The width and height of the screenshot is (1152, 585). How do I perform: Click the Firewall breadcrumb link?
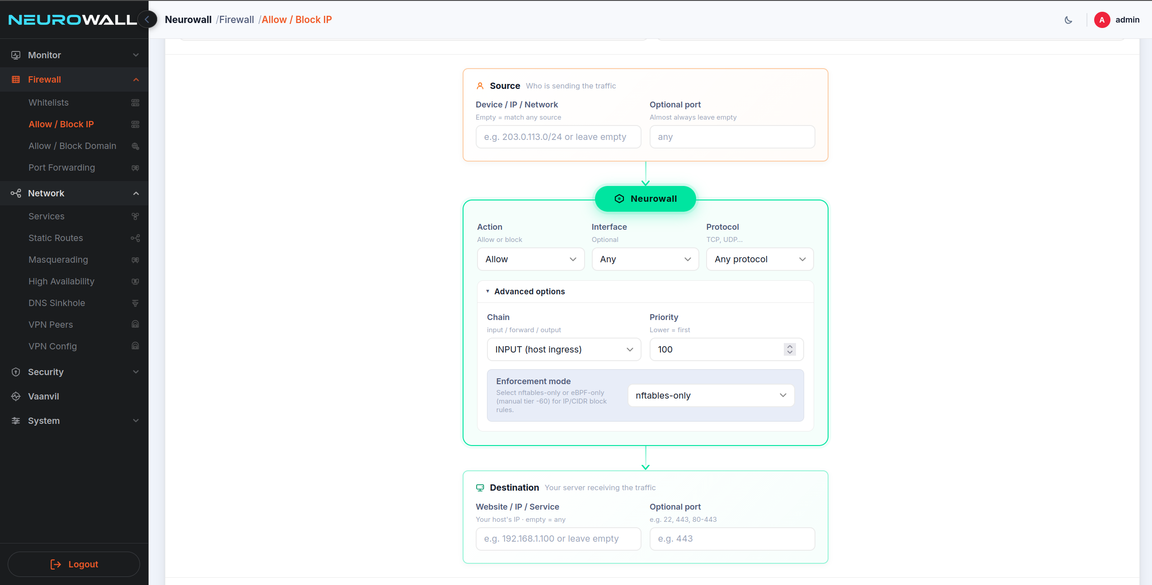pos(237,20)
